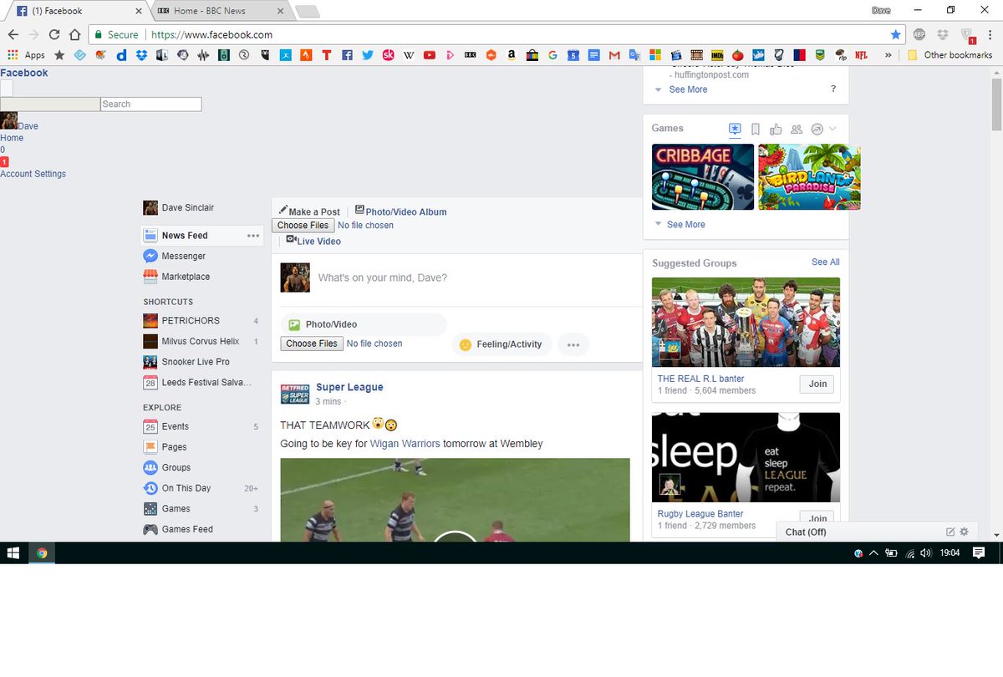Click the Feeling/Activity button
The height and width of the screenshot is (677, 1003).
(502, 344)
